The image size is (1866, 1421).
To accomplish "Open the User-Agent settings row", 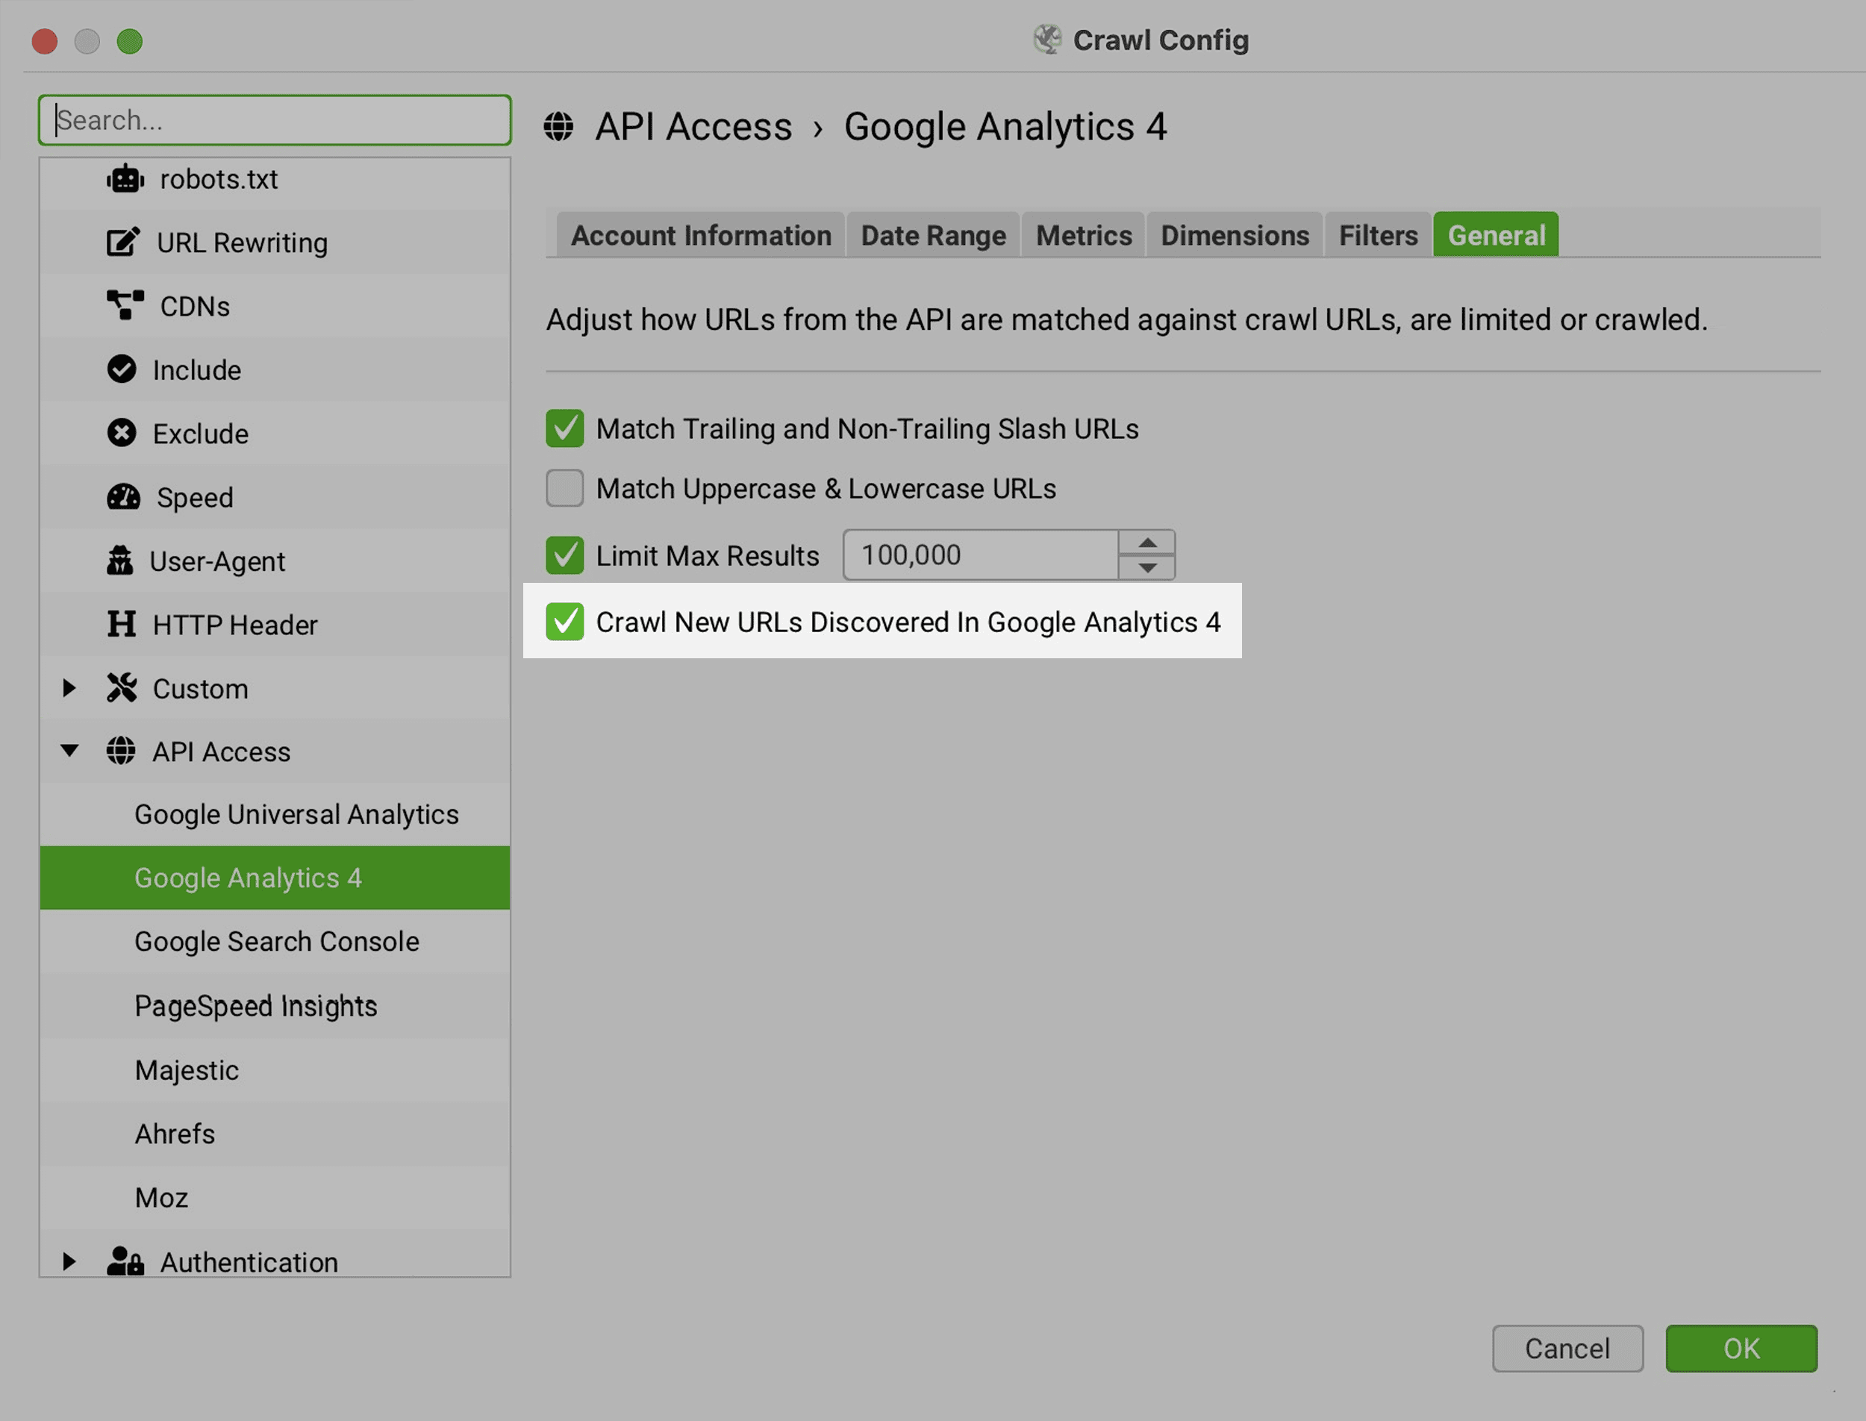I will 275,560.
